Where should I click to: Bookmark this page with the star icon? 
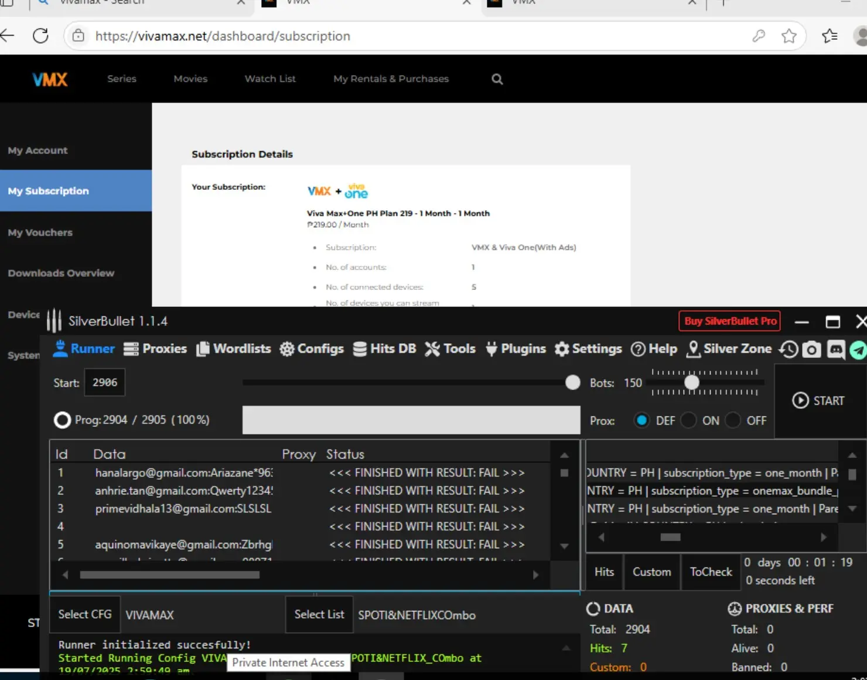pos(789,36)
